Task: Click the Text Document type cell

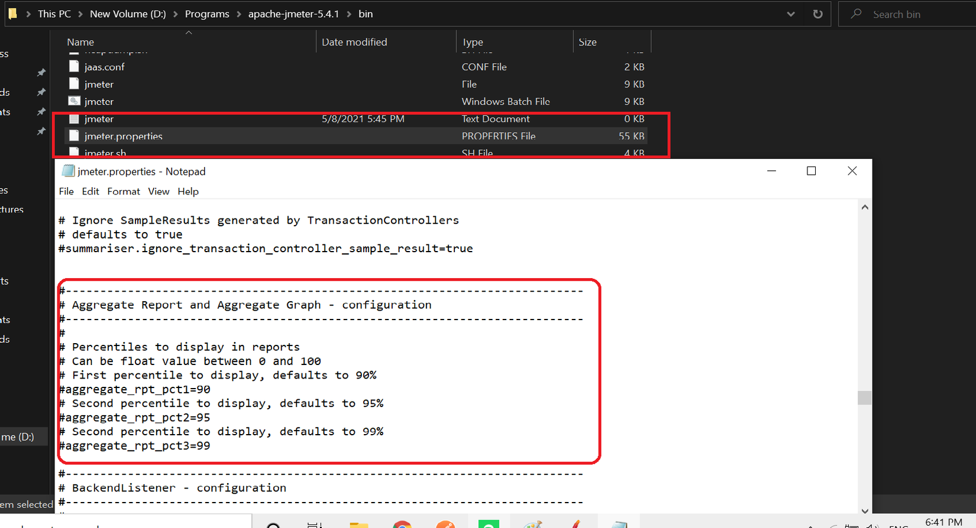Action: tap(496, 119)
